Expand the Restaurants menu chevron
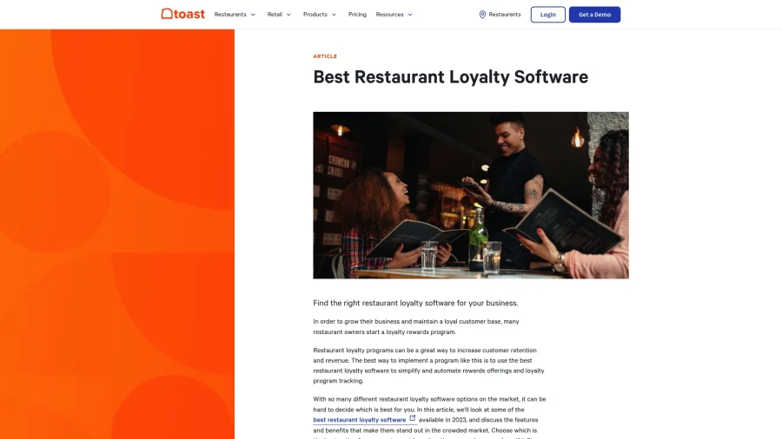The width and height of the screenshot is (782, 439). (253, 15)
